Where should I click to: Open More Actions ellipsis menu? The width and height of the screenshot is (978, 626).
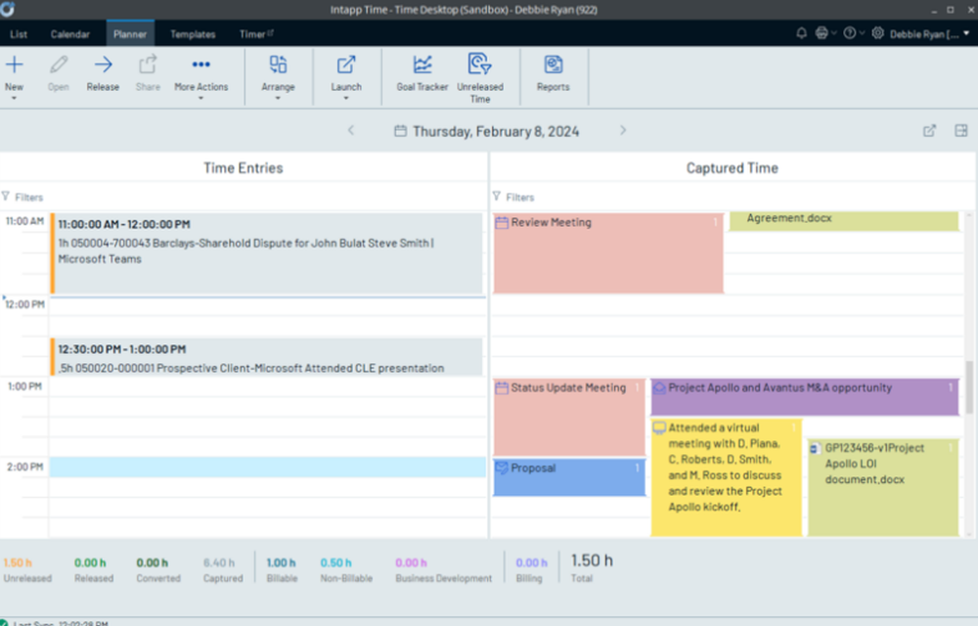pyautogui.click(x=200, y=65)
